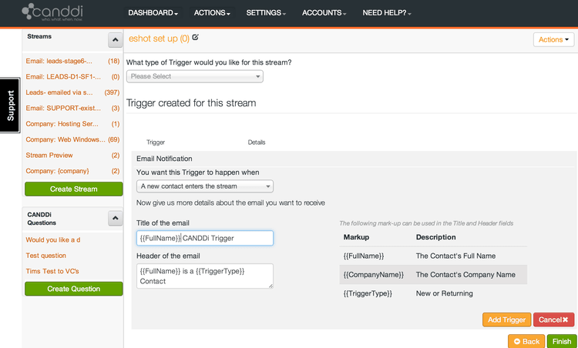Click the Email Notification label
The image size is (578, 348).
[164, 159]
